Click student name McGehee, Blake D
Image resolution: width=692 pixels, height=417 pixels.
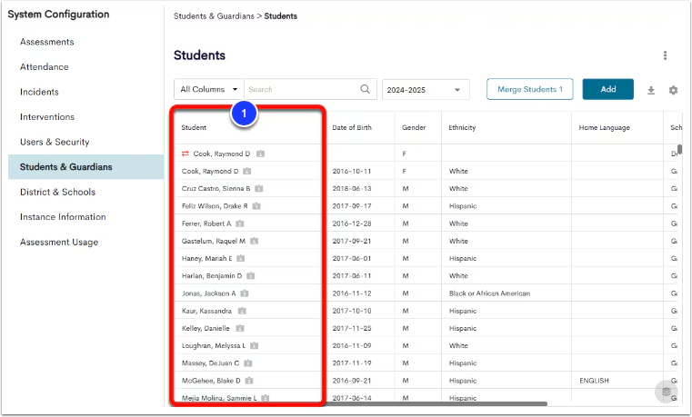point(211,381)
